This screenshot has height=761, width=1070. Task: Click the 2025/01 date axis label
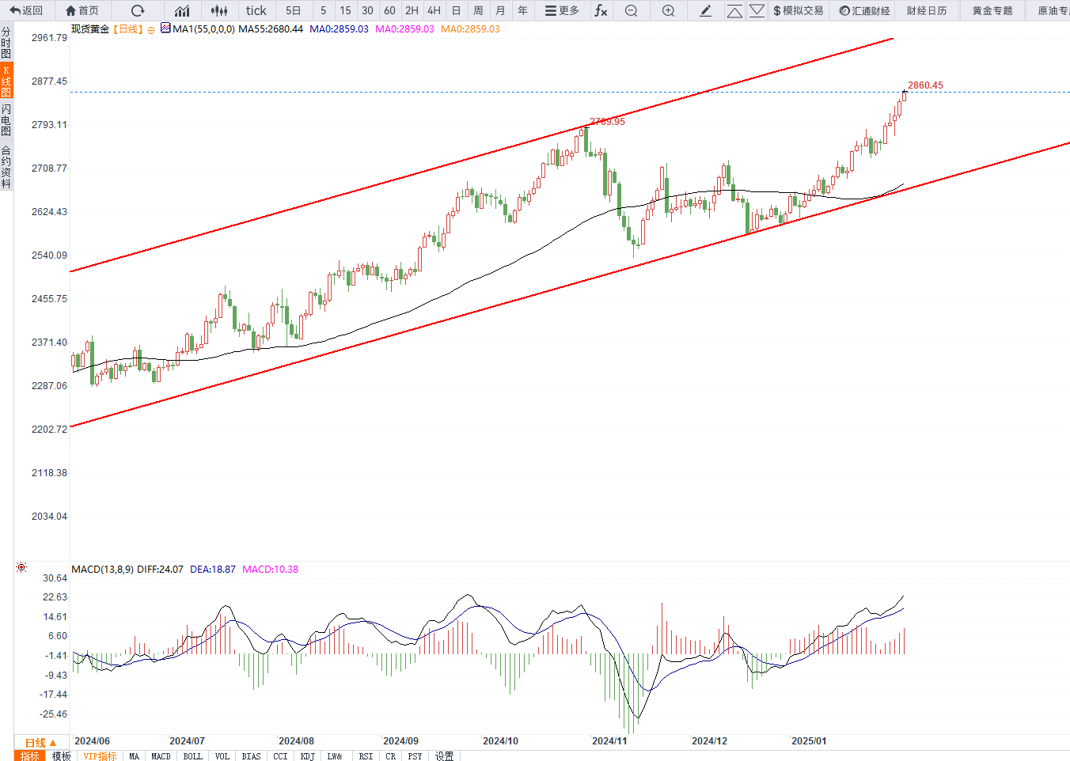coord(809,741)
